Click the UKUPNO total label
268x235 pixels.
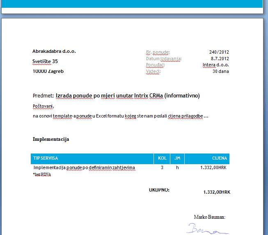point(159,190)
